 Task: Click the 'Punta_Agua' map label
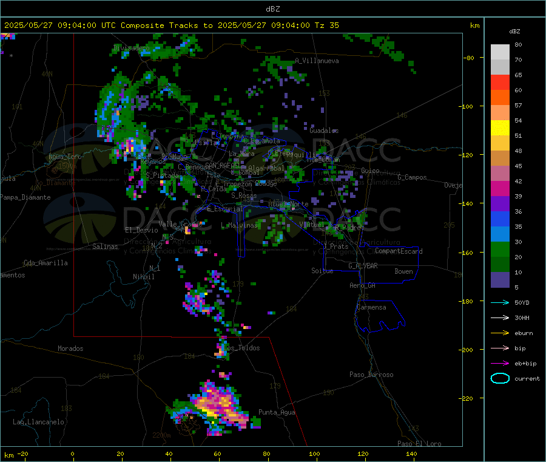coord(277,412)
